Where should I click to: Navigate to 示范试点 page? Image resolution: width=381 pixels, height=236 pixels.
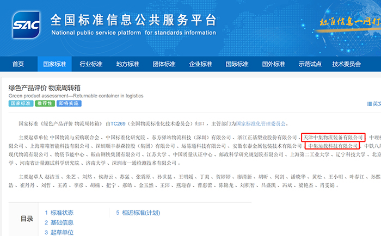[x=310, y=64]
